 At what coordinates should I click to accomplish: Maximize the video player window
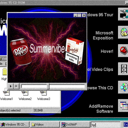tap(79, 15)
